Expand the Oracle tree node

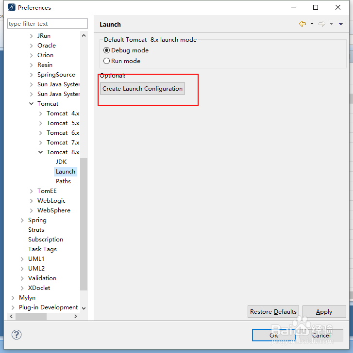[32, 46]
